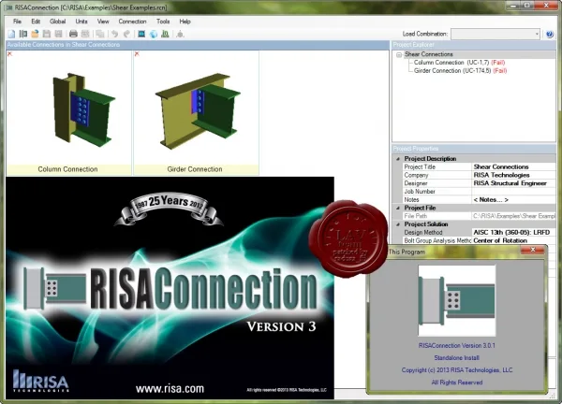Create a new project with toolbar icon

(11, 34)
